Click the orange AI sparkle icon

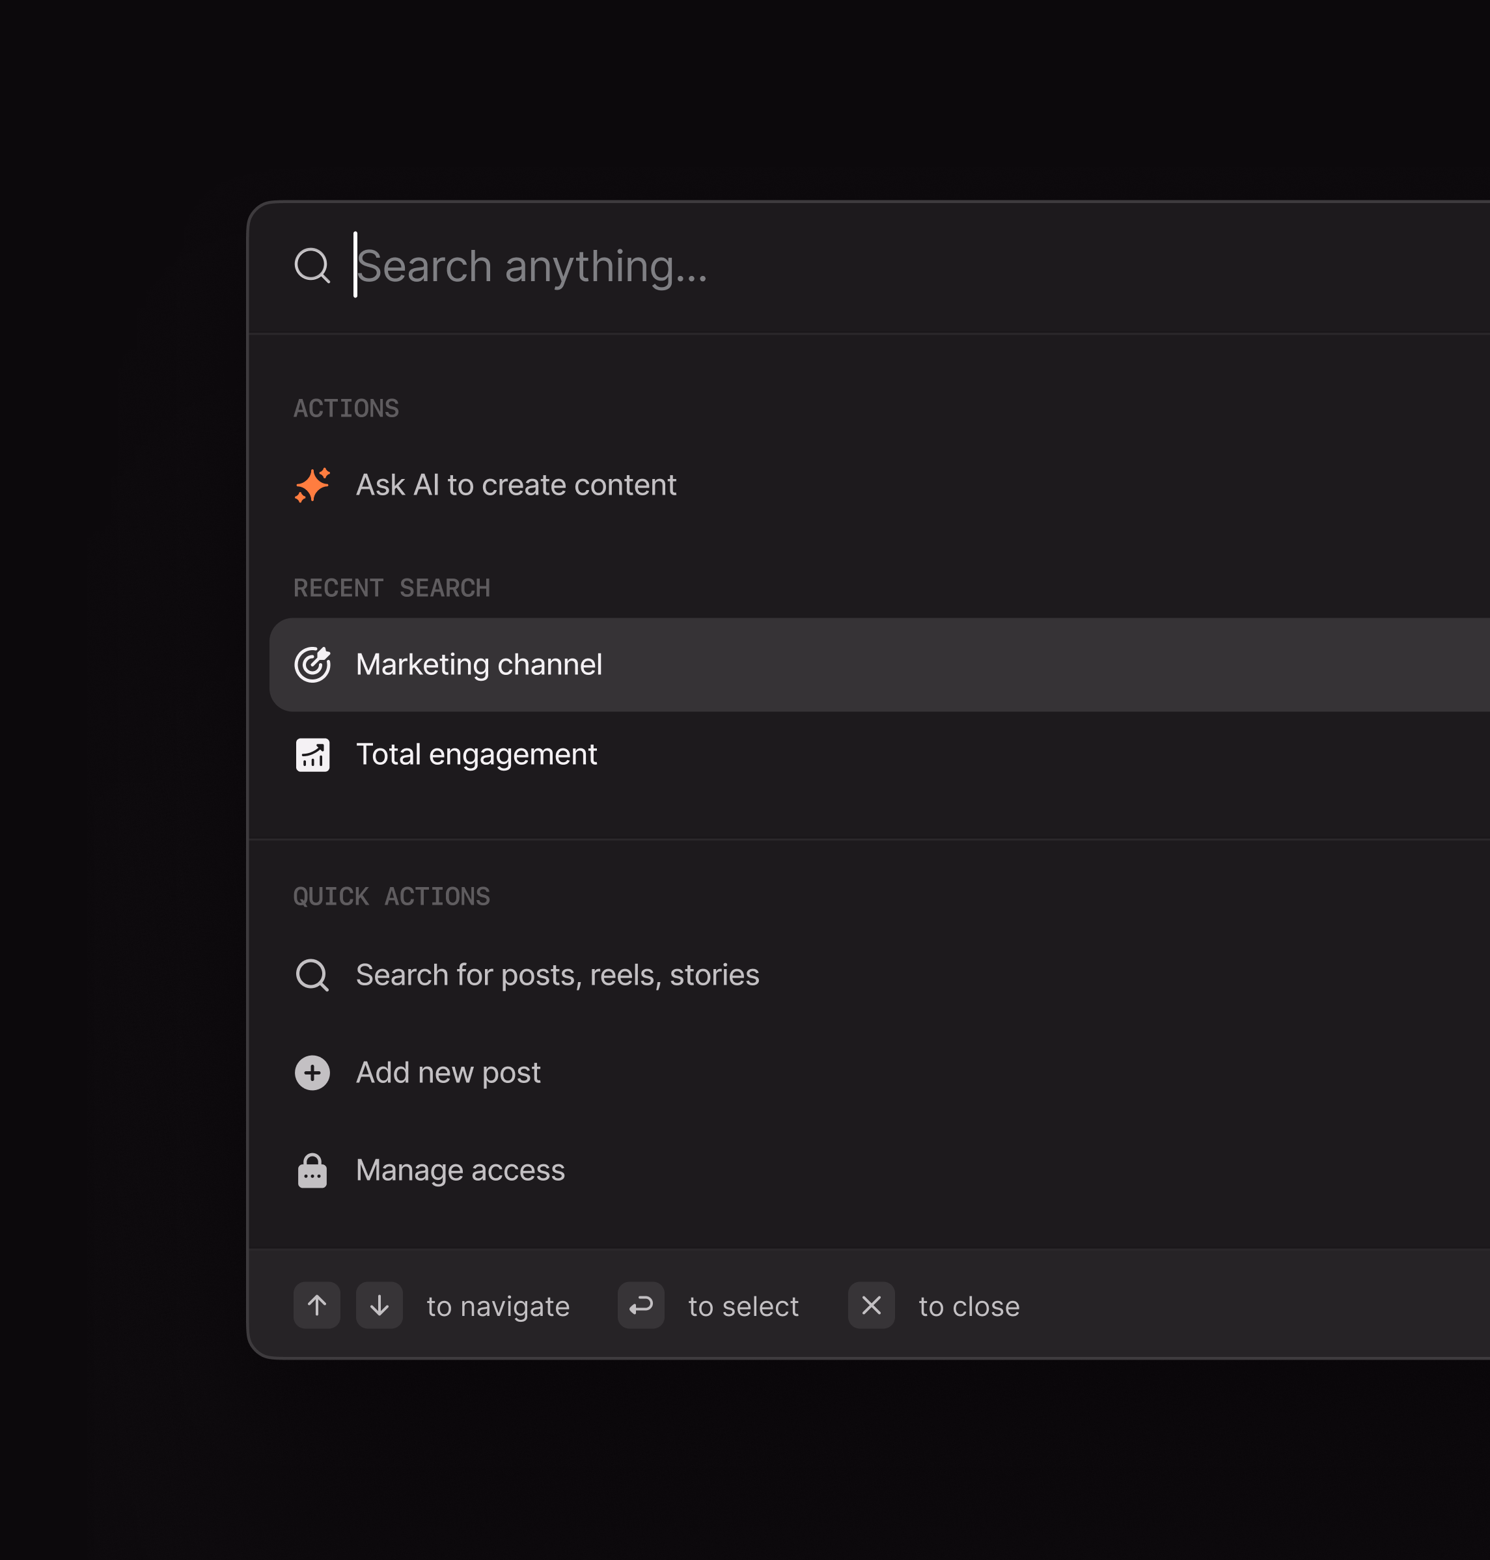(312, 485)
